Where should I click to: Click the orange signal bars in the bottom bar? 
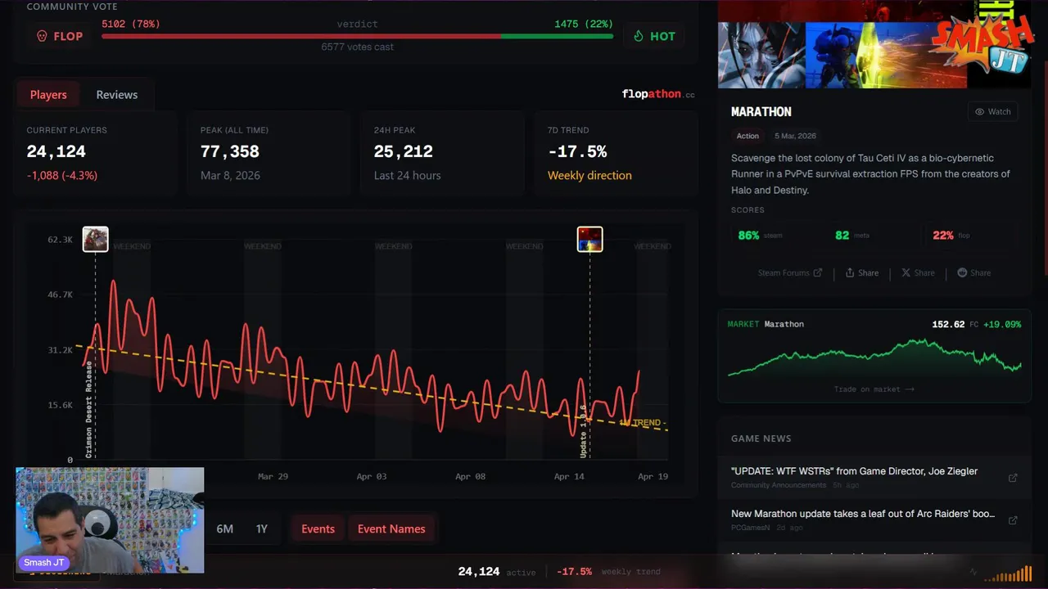coord(1008,573)
